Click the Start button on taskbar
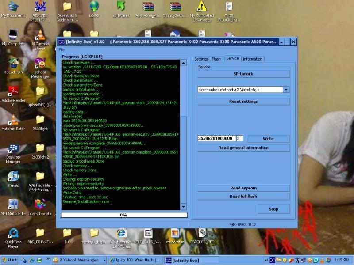This screenshot has width=354, height=265. [9, 260]
